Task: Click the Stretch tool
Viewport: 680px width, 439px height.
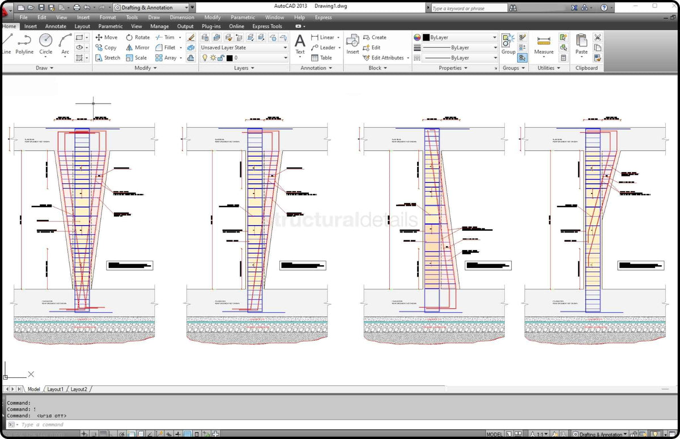Action: pos(108,58)
